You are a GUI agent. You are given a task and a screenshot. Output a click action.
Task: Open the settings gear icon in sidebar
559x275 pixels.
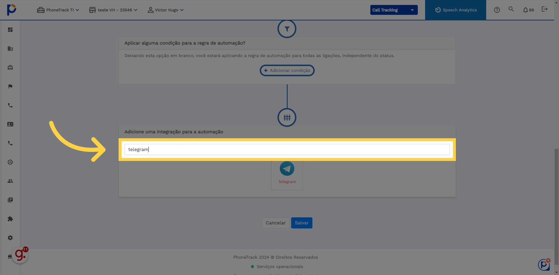(10, 238)
